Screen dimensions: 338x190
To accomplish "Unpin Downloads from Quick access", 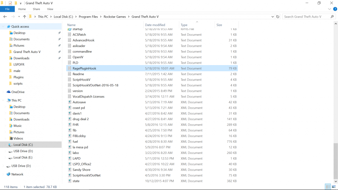I will point(59,58).
